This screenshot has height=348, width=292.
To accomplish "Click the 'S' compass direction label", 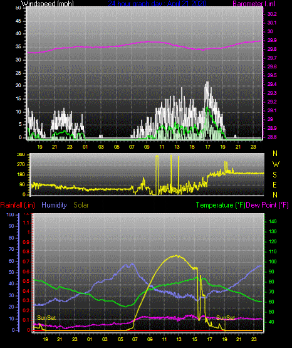I will pos(274,175).
